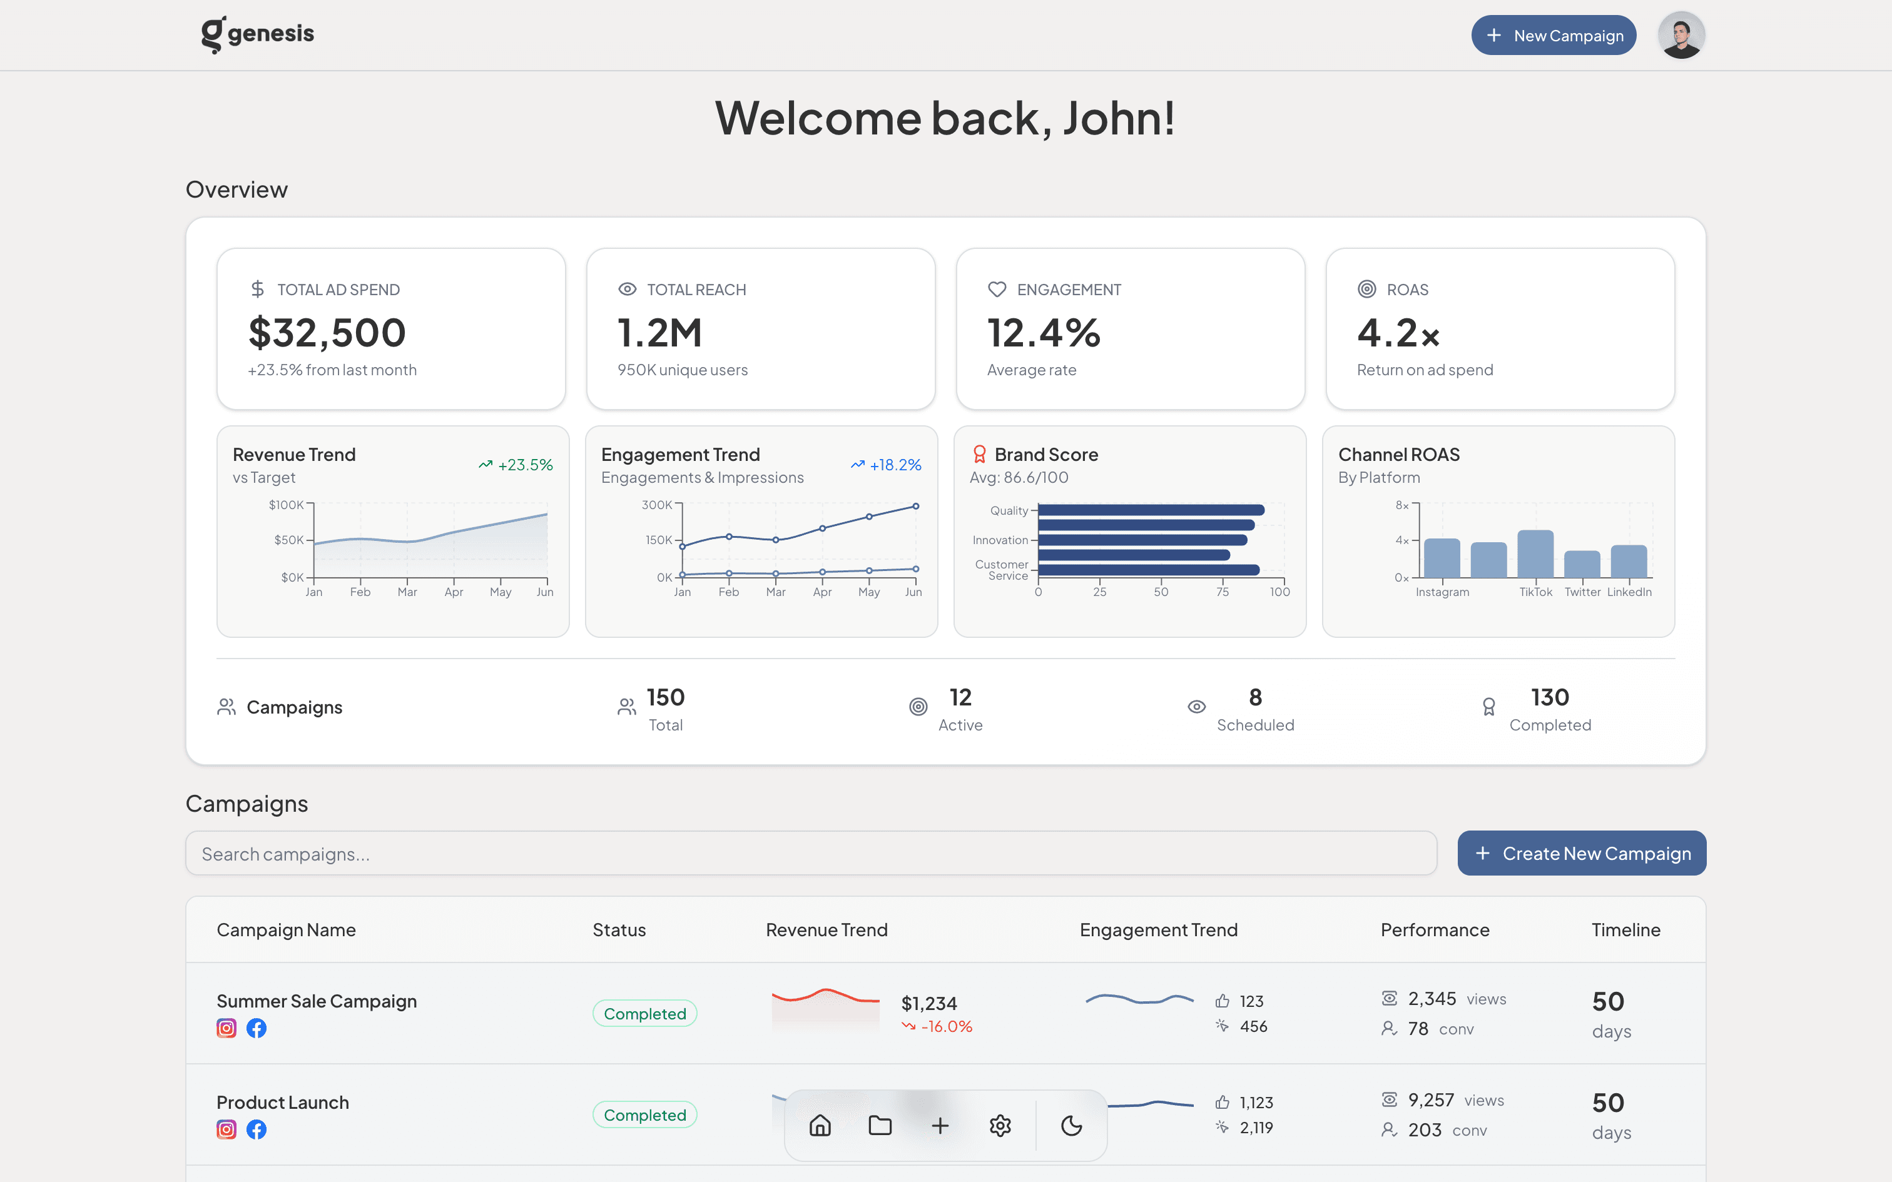Open the New Campaign button in the header
1892x1182 pixels.
pos(1554,34)
